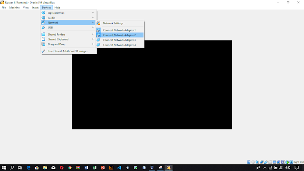Image resolution: width=304 pixels, height=171 pixels.
Task: Click the Shared Folders folder icon
Action: (x=43, y=34)
